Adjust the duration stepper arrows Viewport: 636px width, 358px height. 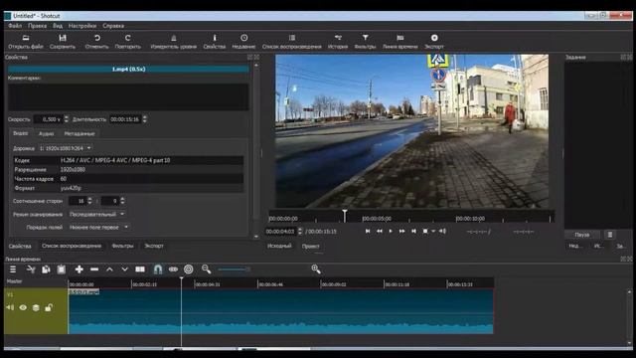click(145, 119)
